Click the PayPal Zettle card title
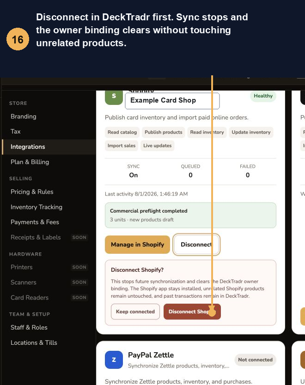 pyautogui.click(x=151, y=355)
